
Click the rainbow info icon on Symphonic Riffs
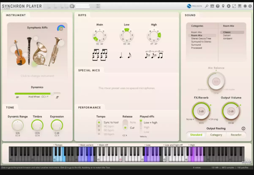(61, 28)
